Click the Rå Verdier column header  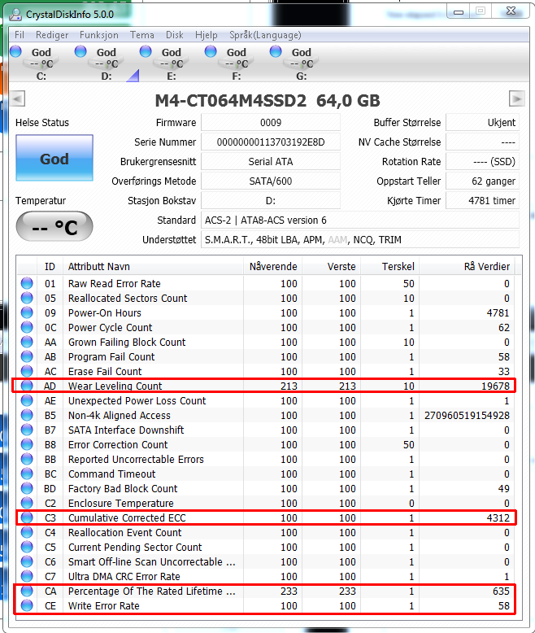point(468,266)
